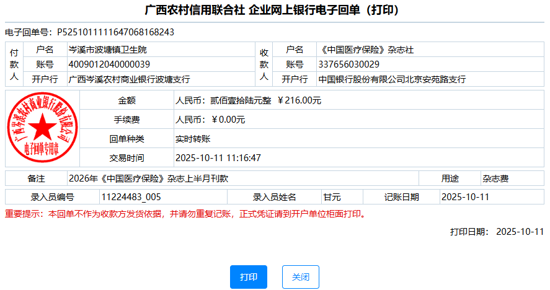The height and width of the screenshot is (290, 550).
Task: Click the blue 打印 button
Action: [248, 277]
